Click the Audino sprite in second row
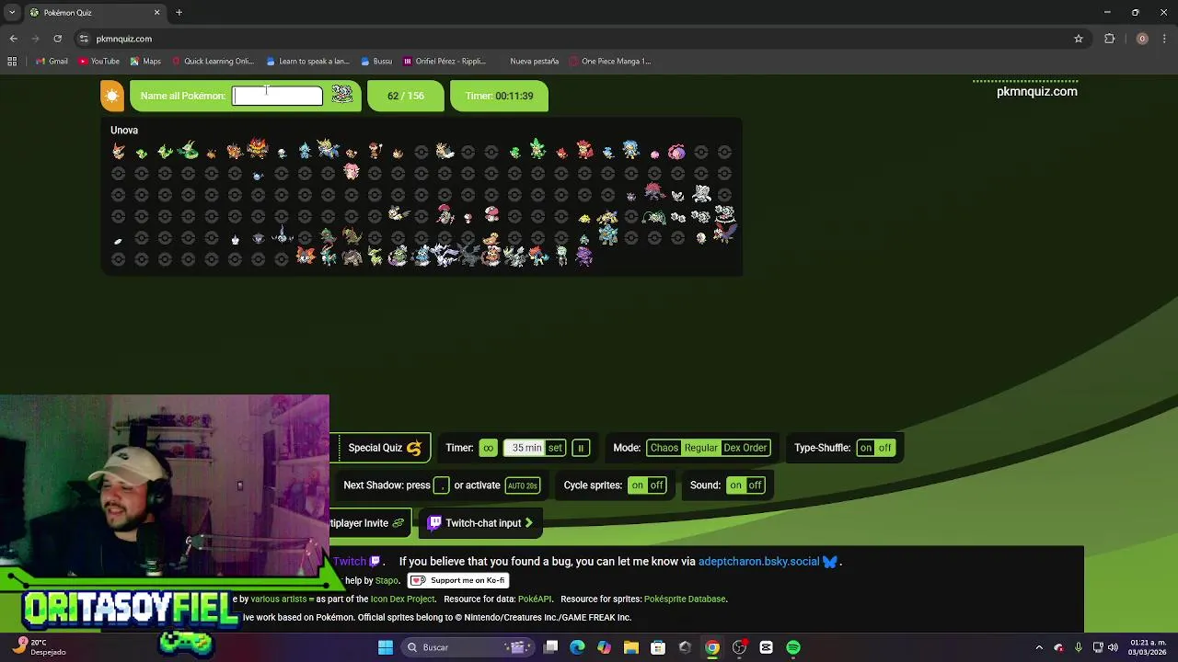This screenshot has width=1178, height=662. click(x=352, y=173)
